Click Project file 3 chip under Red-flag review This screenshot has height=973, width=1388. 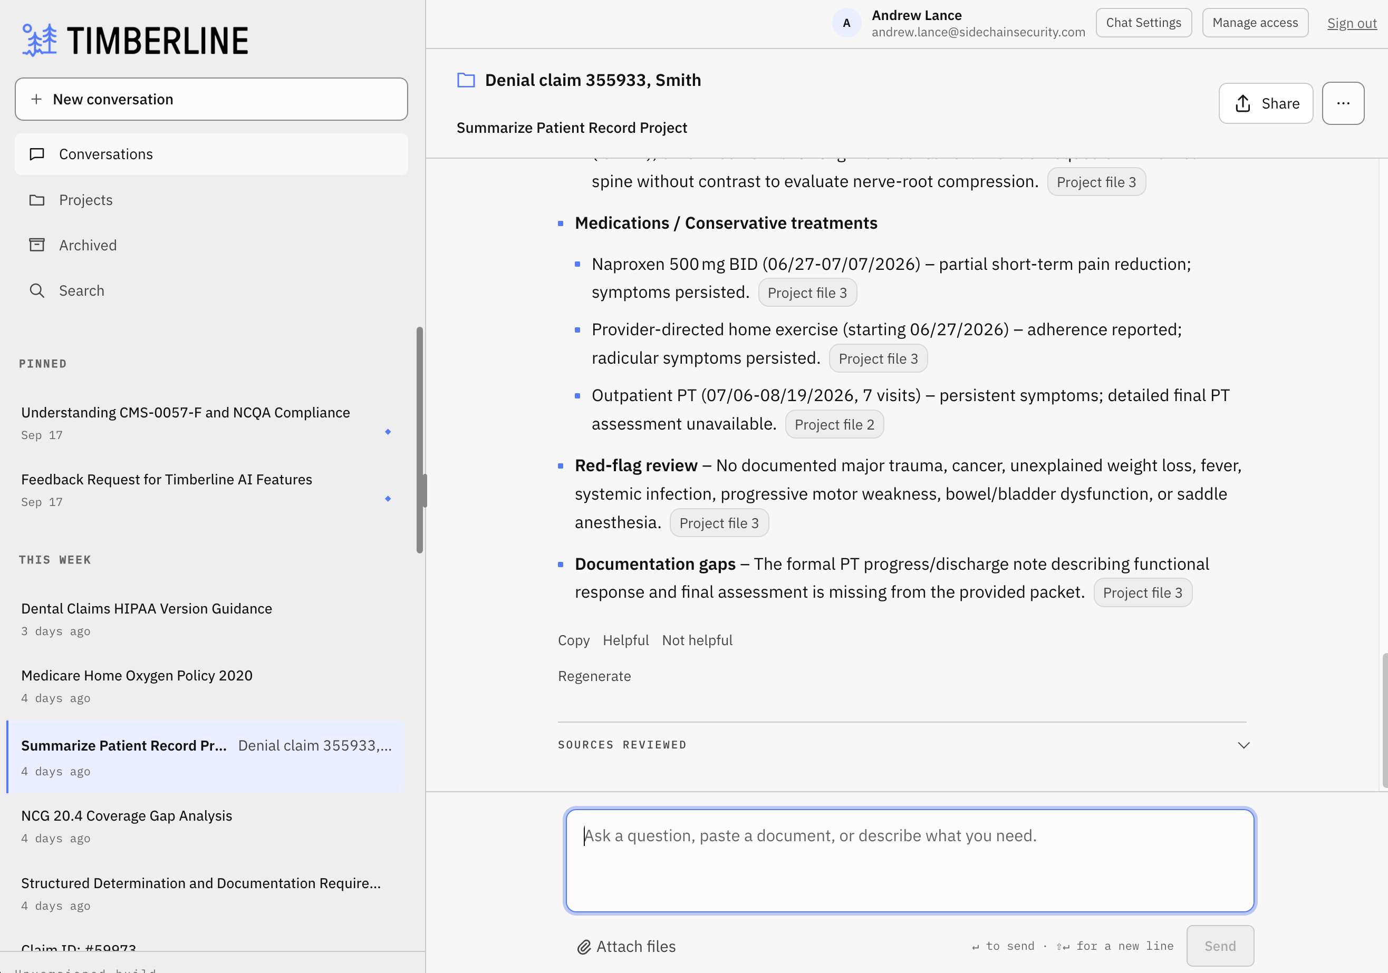[719, 523]
